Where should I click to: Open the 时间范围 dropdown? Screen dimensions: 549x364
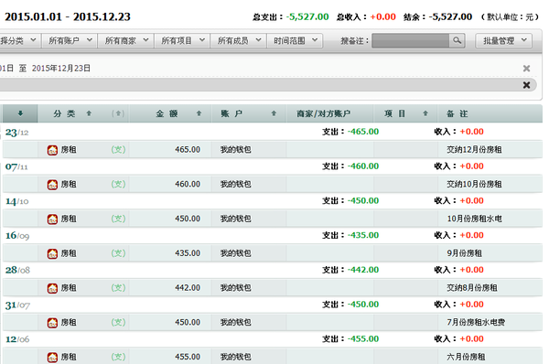click(296, 40)
